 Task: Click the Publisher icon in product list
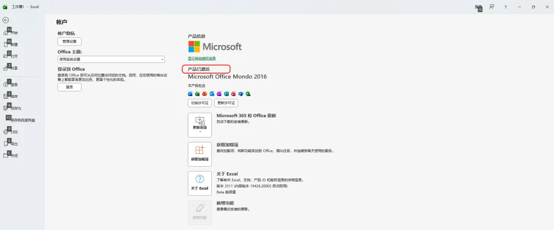click(x=227, y=94)
